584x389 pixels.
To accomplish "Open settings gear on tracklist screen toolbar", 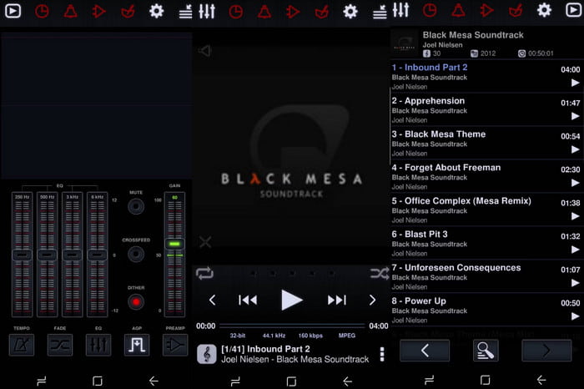I will pyautogui.click(x=544, y=10).
